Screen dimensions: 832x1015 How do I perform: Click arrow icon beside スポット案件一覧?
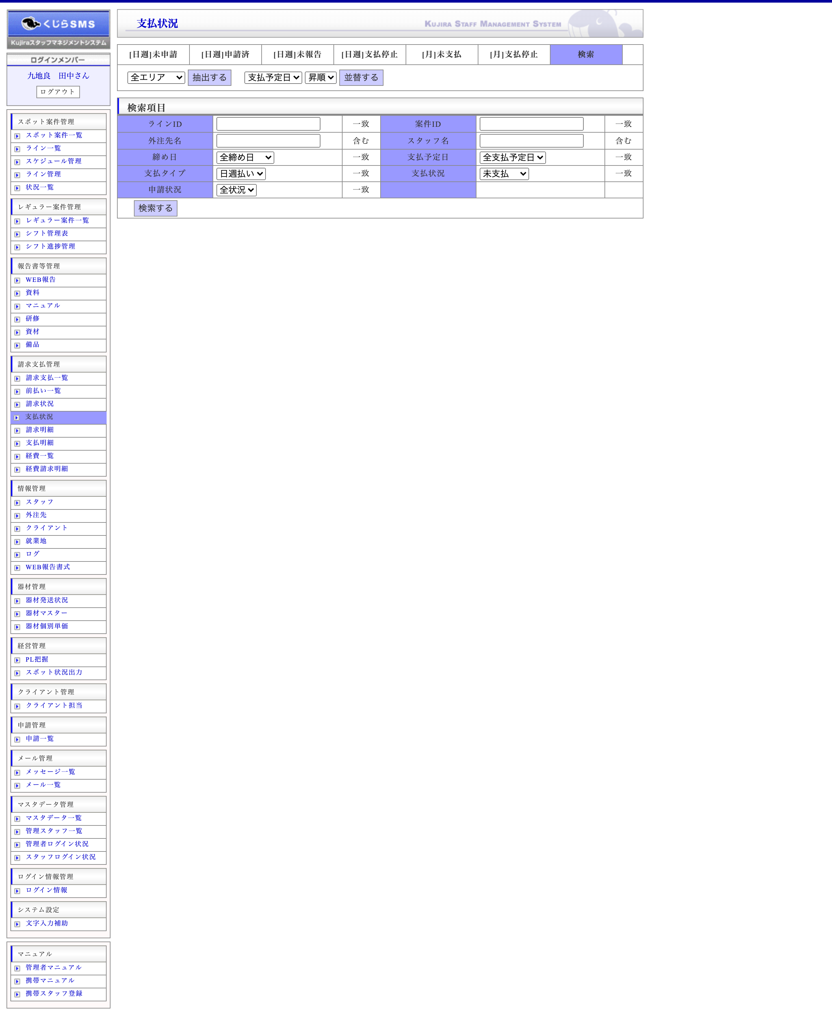pos(17,136)
